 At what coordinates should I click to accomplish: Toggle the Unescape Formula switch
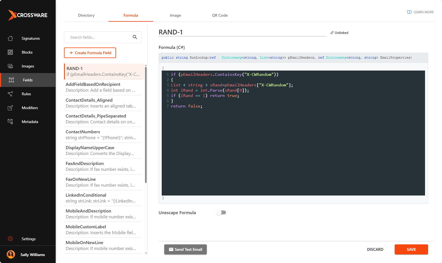[x=221, y=212]
